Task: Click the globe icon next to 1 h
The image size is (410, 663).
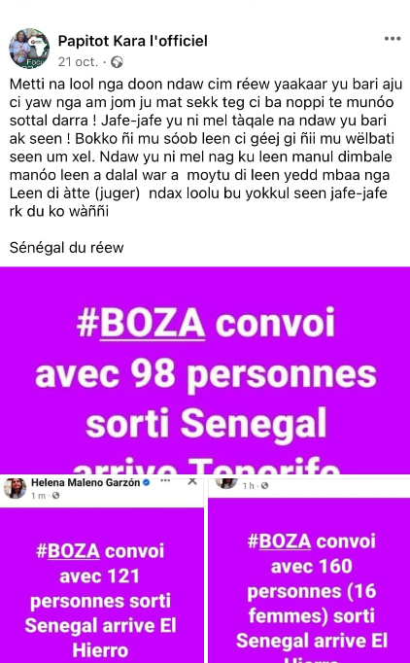Action: click(264, 486)
